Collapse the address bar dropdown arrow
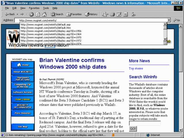This screenshot has height=138, width=184. [169, 20]
